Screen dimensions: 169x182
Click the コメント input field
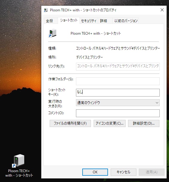click(x=118, y=113)
